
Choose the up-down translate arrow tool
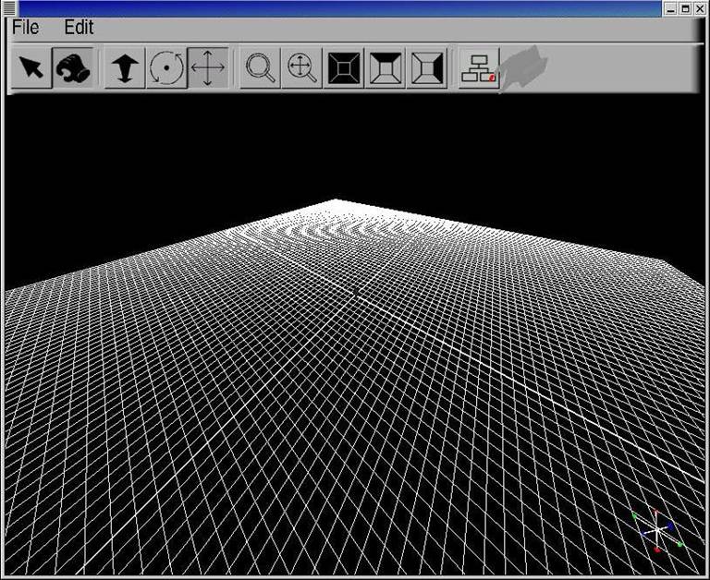coord(125,67)
